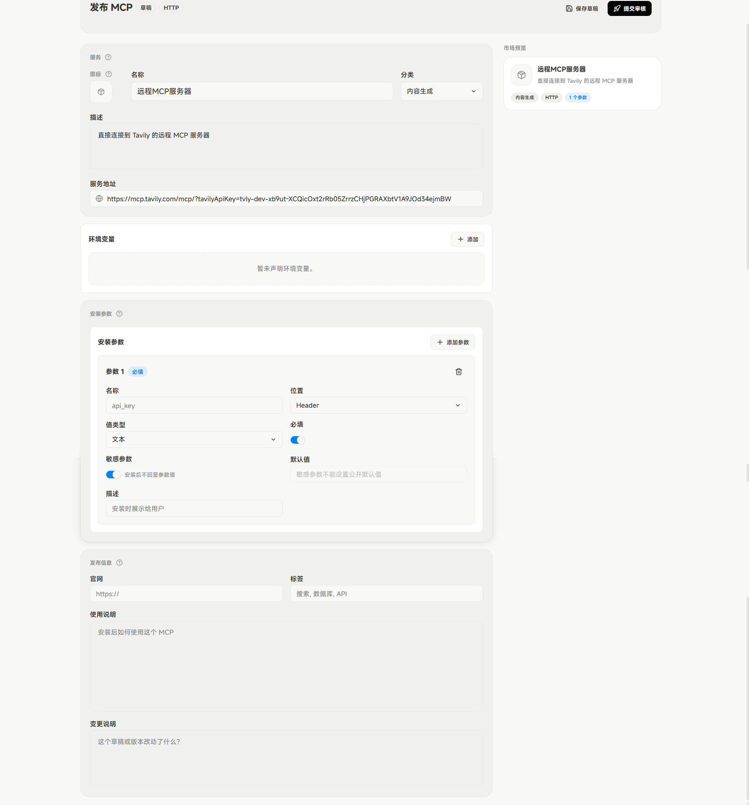The height and width of the screenshot is (805, 749).
Task: Click the 变更说明 textarea
Action: click(286, 759)
